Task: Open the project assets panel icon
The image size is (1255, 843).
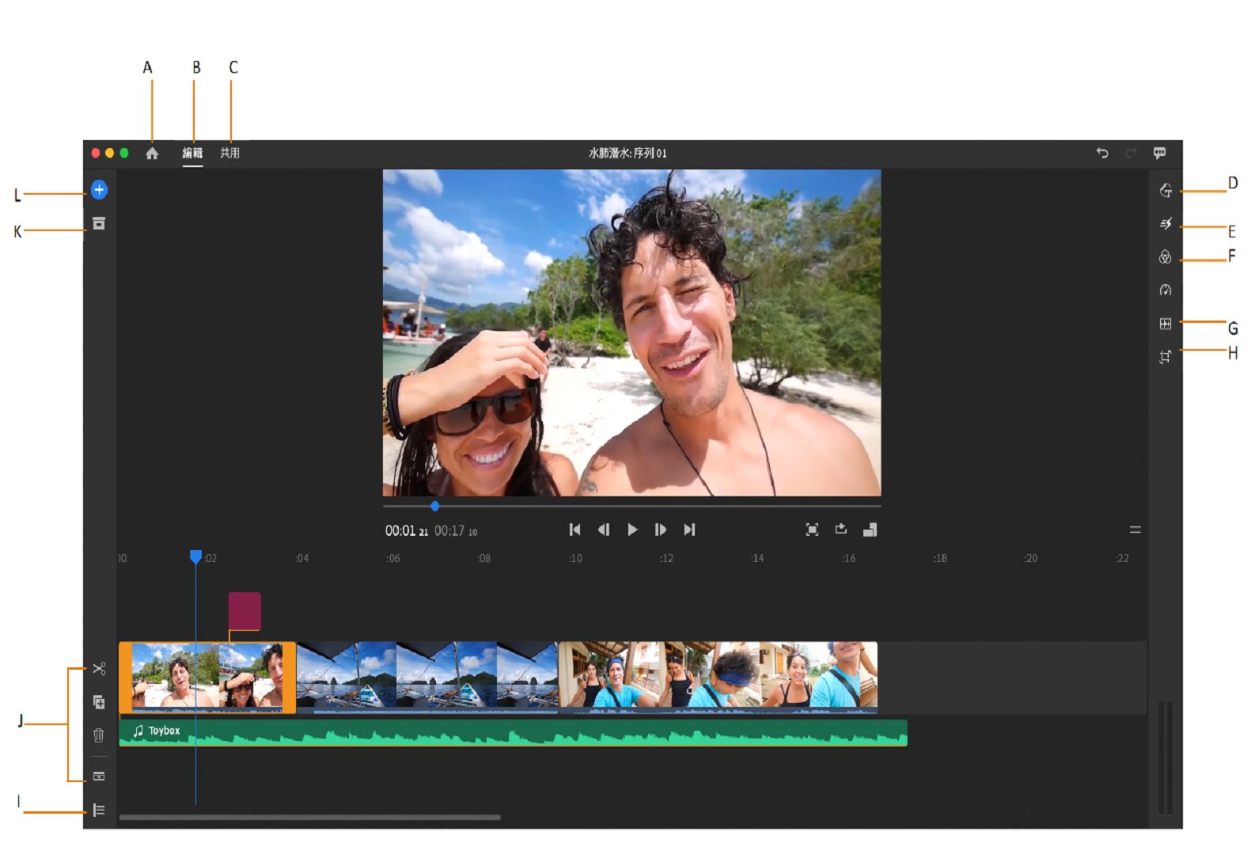Action: [99, 223]
